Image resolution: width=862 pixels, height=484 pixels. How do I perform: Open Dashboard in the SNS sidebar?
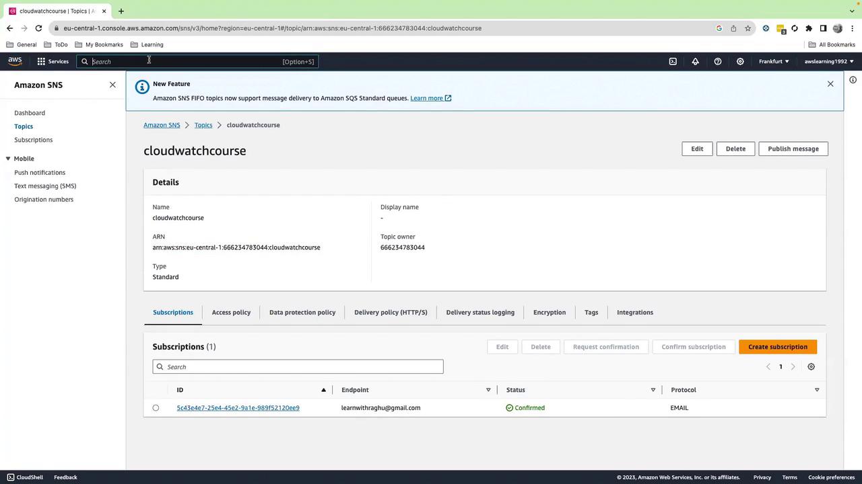[30, 113]
